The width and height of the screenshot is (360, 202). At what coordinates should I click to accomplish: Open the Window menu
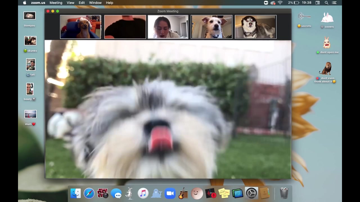(x=95, y=3)
